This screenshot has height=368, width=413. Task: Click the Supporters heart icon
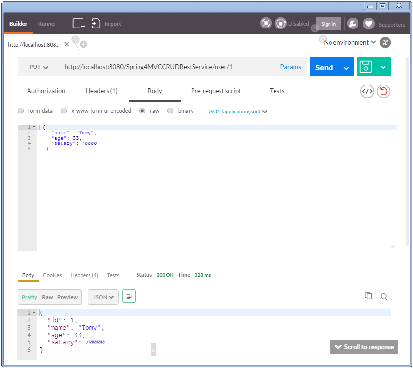pyautogui.click(x=368, y=23)
